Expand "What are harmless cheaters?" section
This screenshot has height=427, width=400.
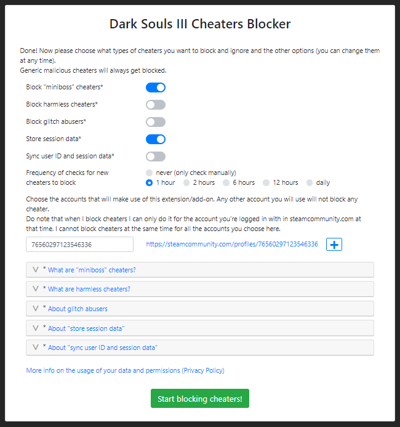tap(89, 289)
